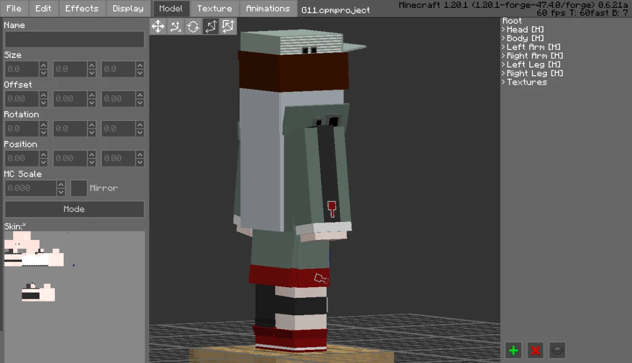The image size is (632, 363).
Task: Increase the first Rotation value with up arrow
Action: [44, 125]
